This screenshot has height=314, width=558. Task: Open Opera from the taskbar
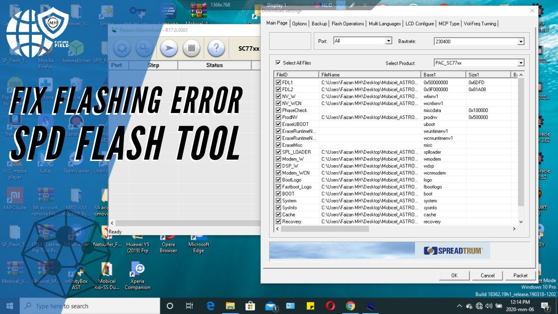(x=330, y=306)
